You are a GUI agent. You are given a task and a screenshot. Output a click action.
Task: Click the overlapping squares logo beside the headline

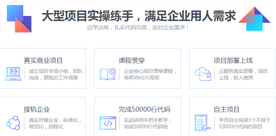pyautogui.click(x=19, y=18)
